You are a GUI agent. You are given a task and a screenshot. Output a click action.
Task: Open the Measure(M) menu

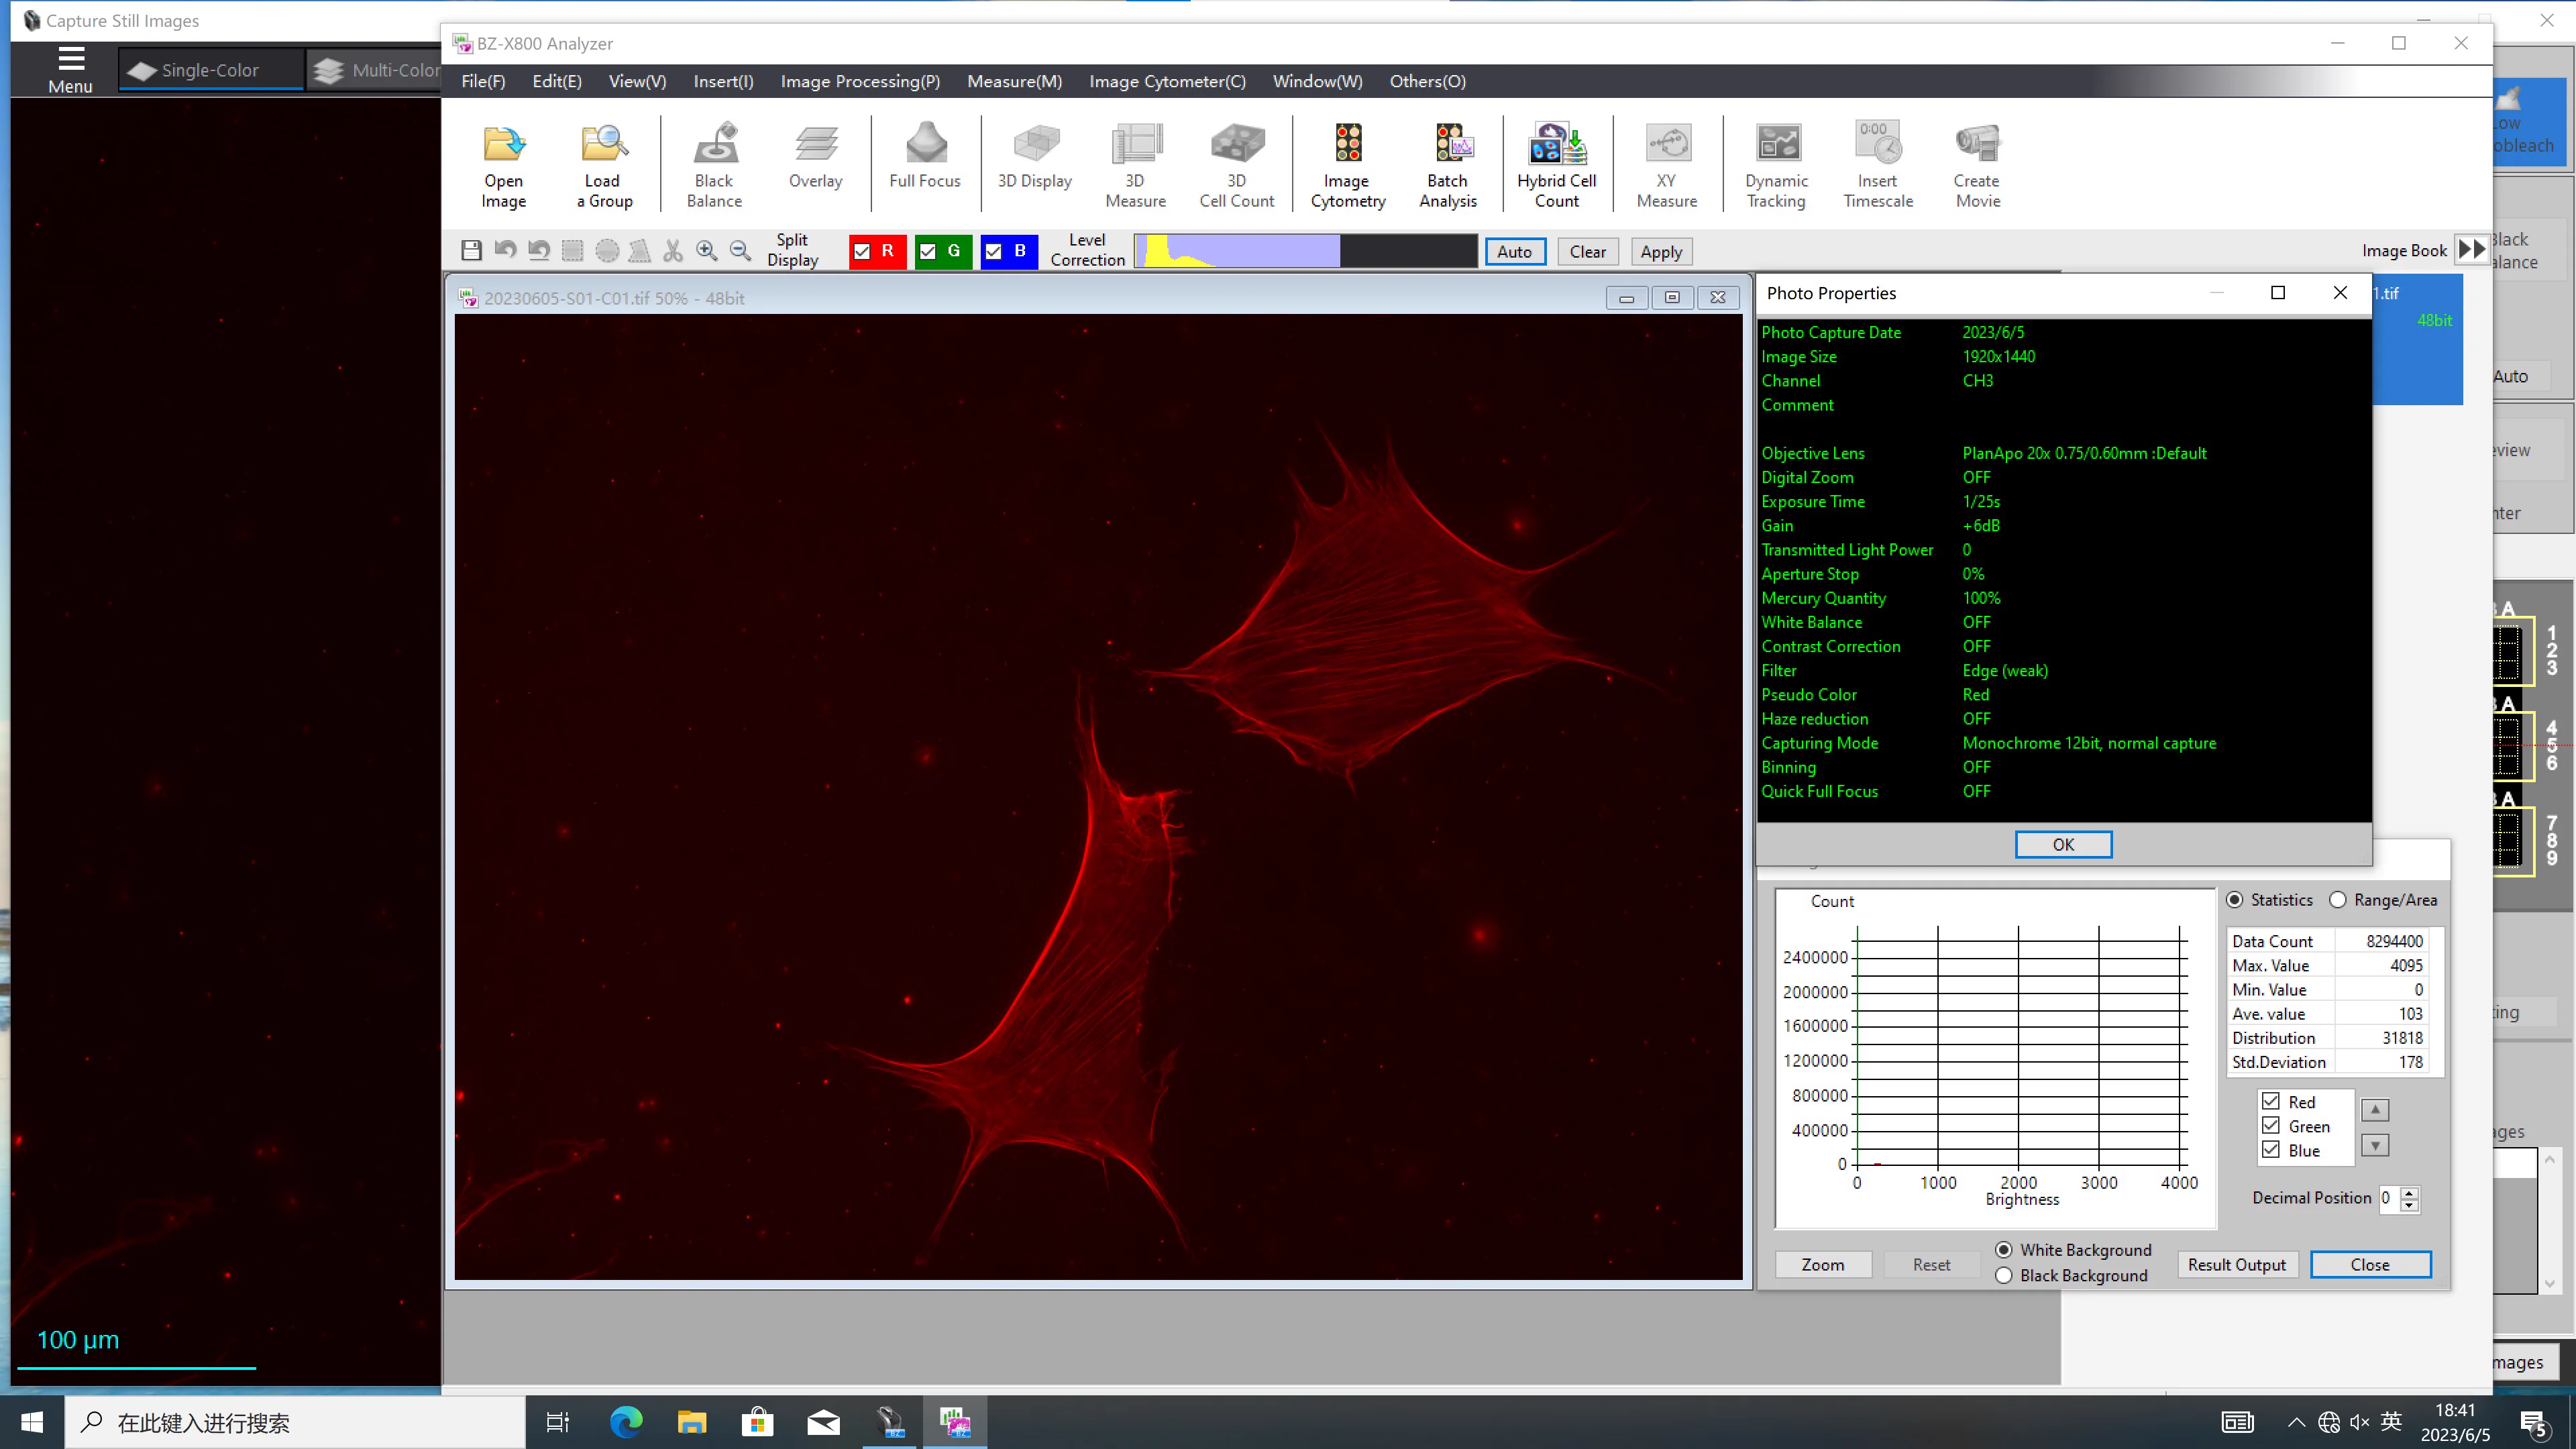click(1014, 81)
